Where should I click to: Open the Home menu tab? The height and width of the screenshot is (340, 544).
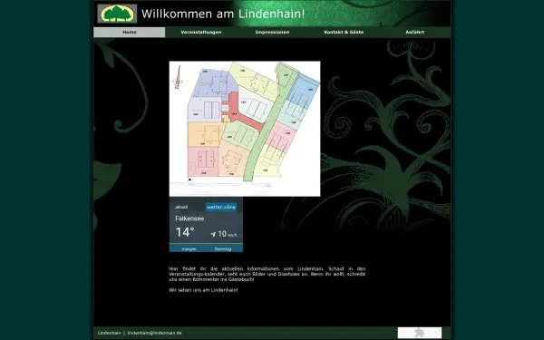pos(130,32)
